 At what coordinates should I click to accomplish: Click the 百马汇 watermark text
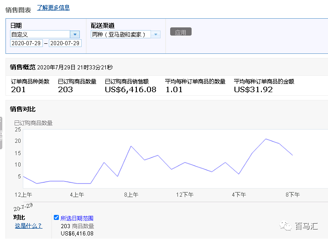click(x=306, y=226)
